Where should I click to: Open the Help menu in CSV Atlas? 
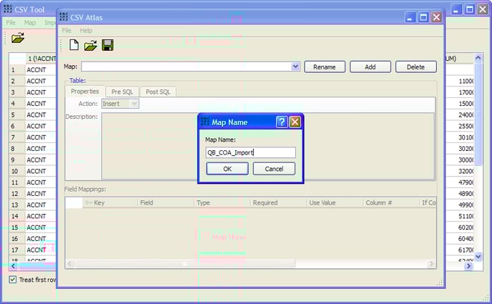(86, 31)
